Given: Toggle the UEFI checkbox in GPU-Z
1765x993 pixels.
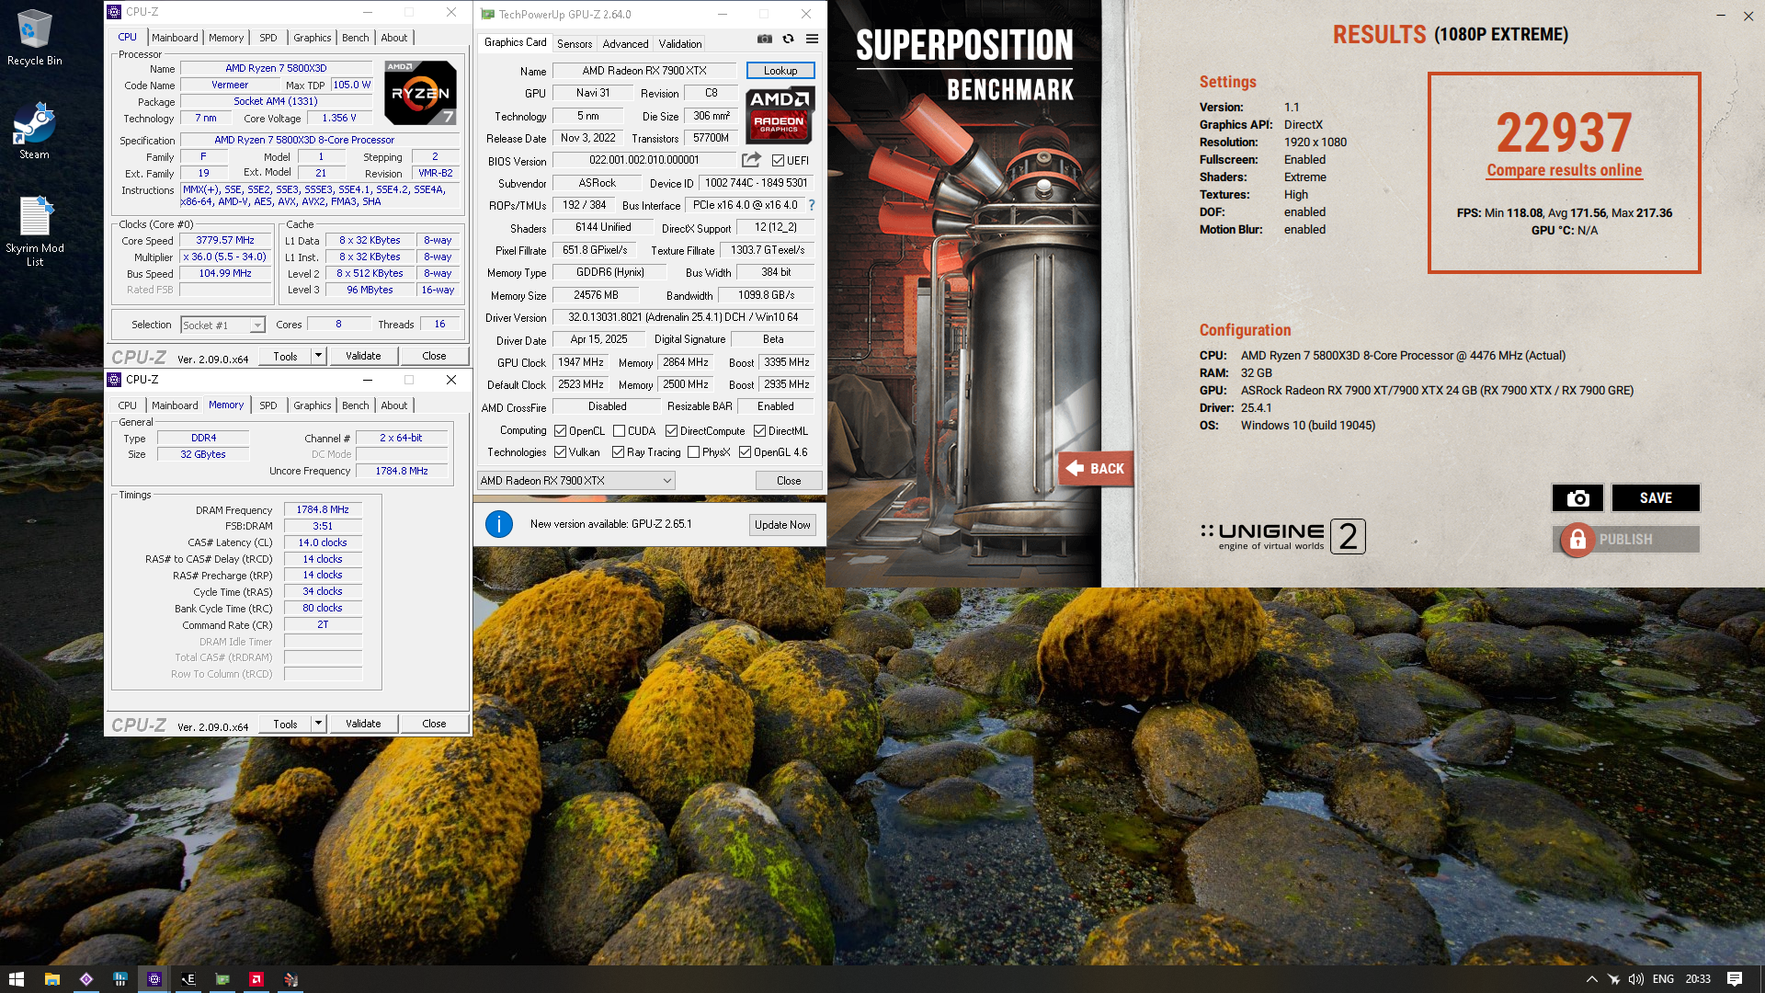Looking at the screenshot, I should [778, 160].
